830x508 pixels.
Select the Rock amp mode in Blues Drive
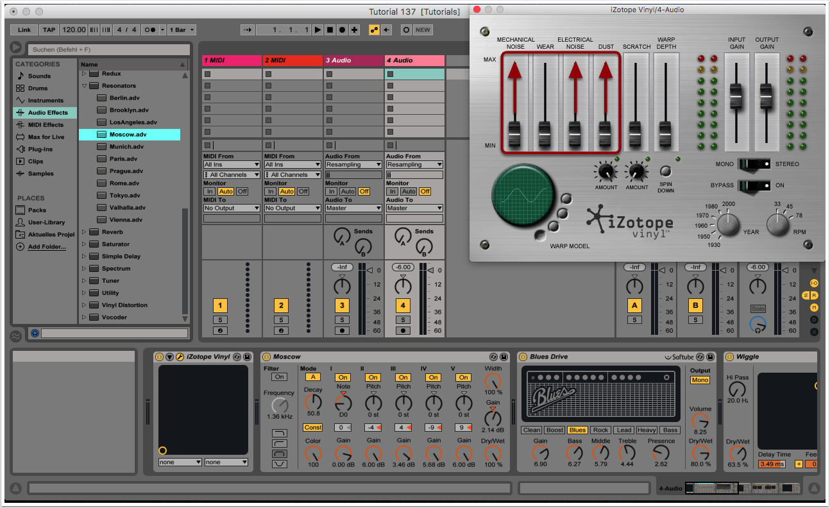point(600,430)
